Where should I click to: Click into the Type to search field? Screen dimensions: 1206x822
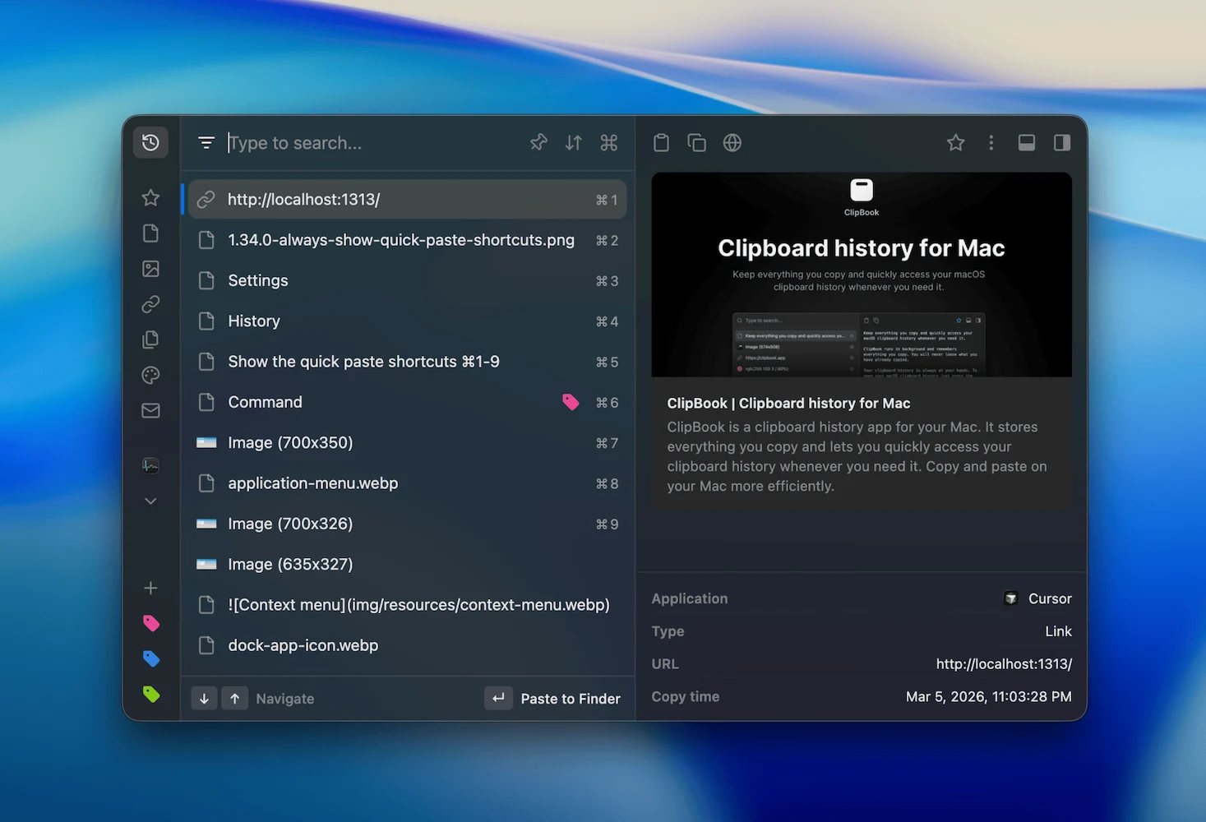[x=345, y=142]
